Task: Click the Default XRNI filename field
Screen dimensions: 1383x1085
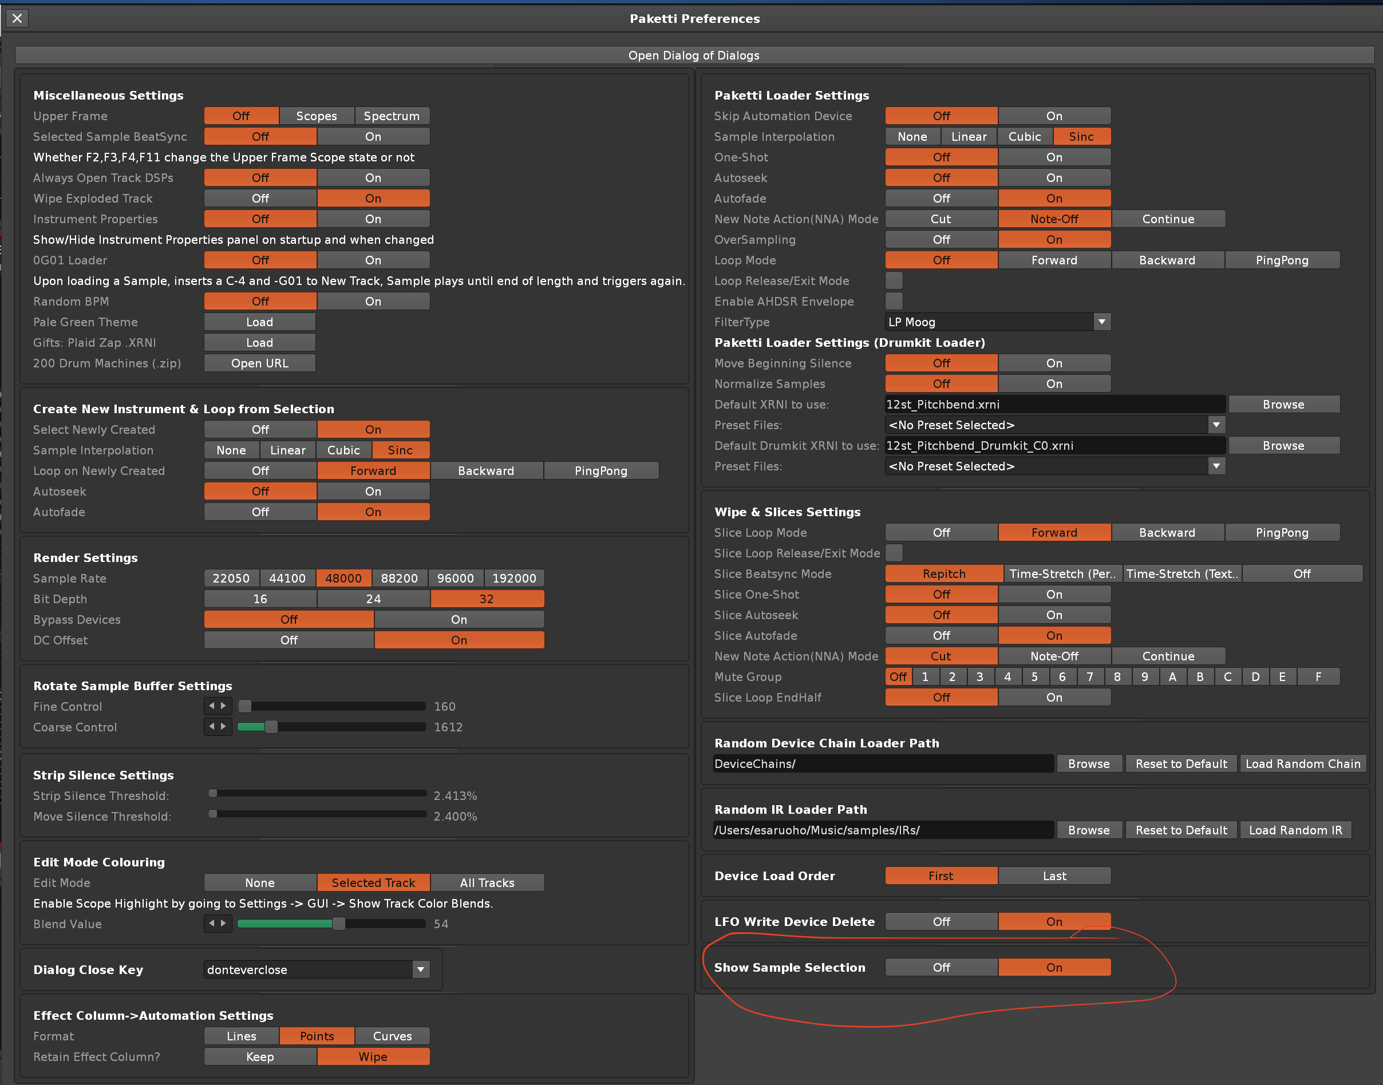Action: point(1053,405)
